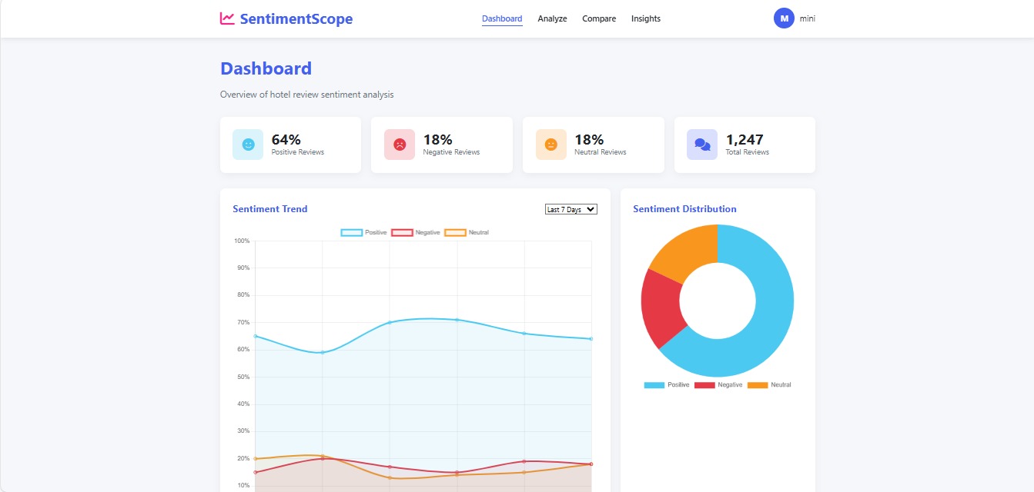Select the 1,247 Total Reviews card

745,145
